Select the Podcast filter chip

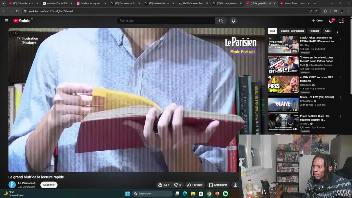tap(314, 31)
